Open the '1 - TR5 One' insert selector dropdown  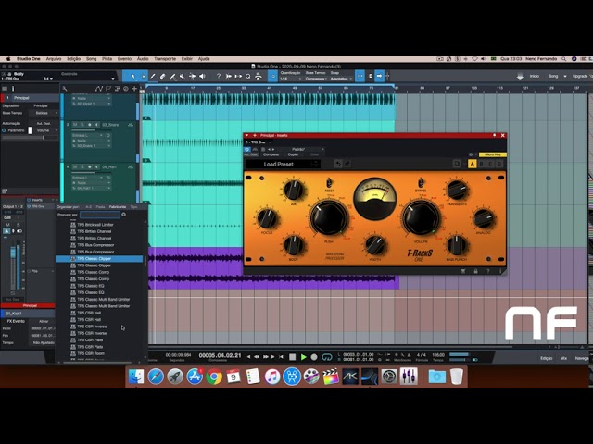click(x=259, y=142)
